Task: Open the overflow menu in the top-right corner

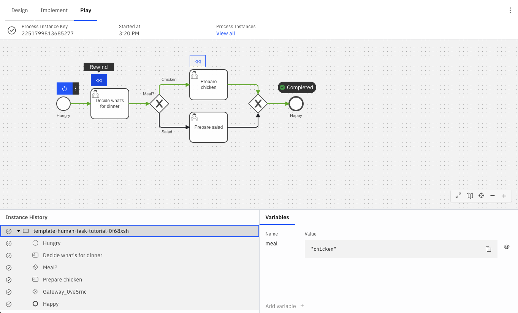Action: (x=510, y=10)
